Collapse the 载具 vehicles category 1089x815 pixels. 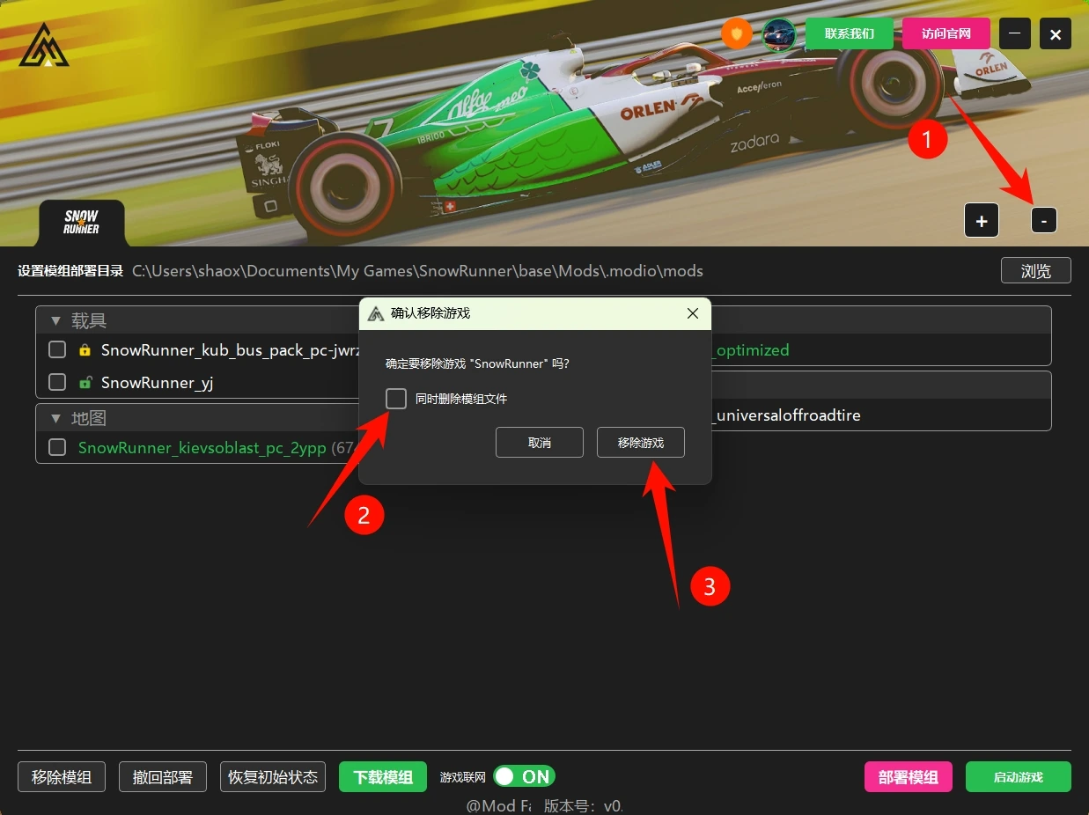[x=56, y=321]
